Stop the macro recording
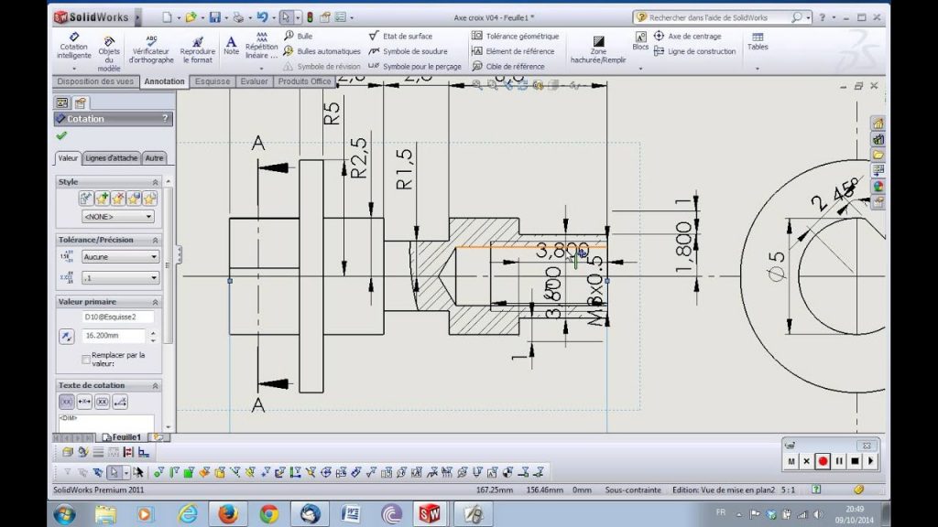The width and height of the screenshot is (938, 527). (x=855, y=461)
